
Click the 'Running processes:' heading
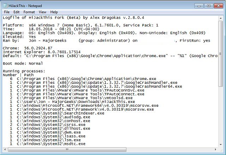[24, 71]
